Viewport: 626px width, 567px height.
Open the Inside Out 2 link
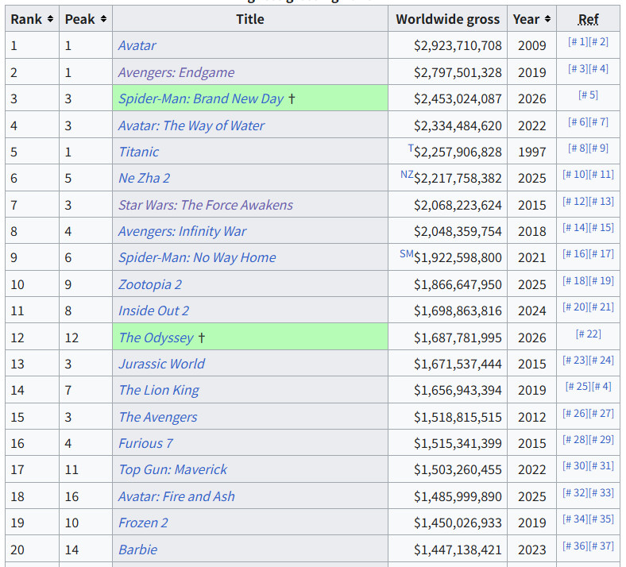(x=153, y=310)
